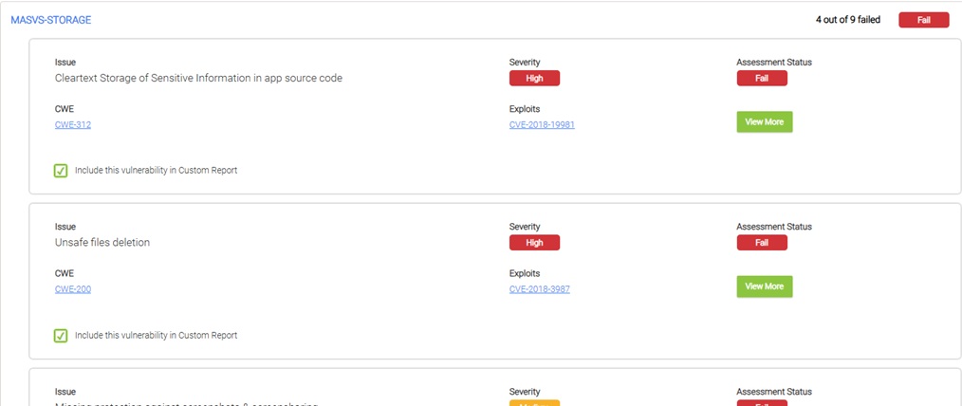Click the Include this vulnerability label under CWE-312

pos(156,171)
